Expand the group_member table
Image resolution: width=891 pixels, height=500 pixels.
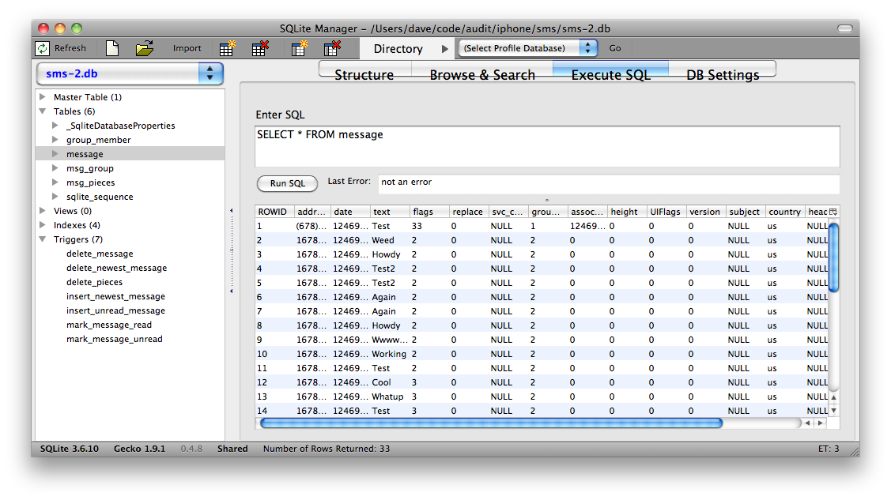point(55,140)
